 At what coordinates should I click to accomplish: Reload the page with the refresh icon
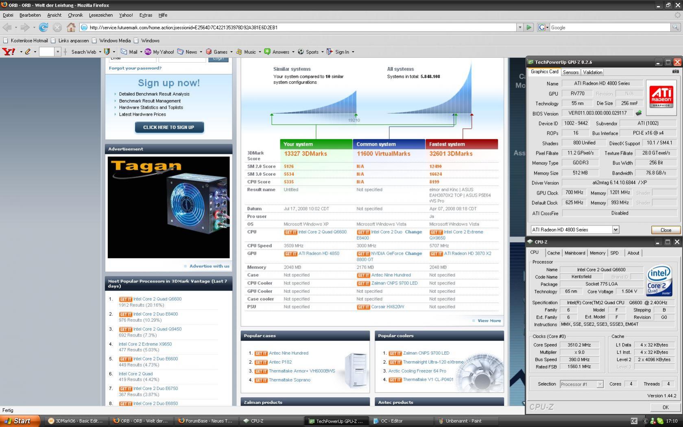click(x=44, y=27)
